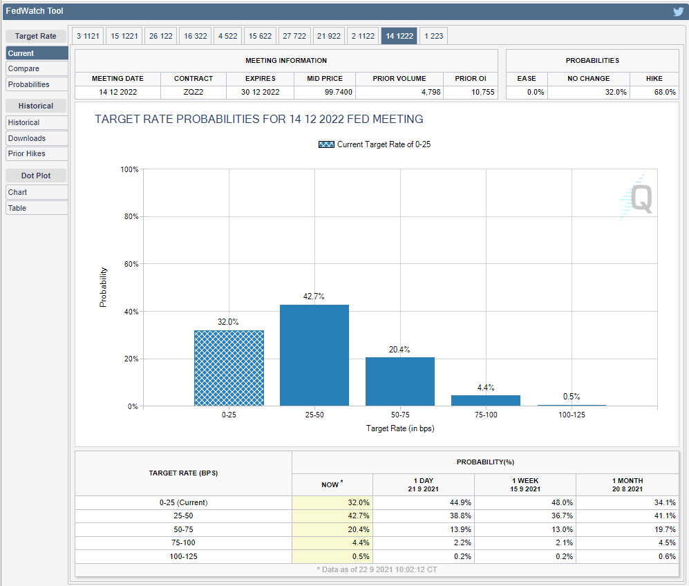Click the Historical section header
Viewport: 689px width, 586px height.
pos(36,106)
